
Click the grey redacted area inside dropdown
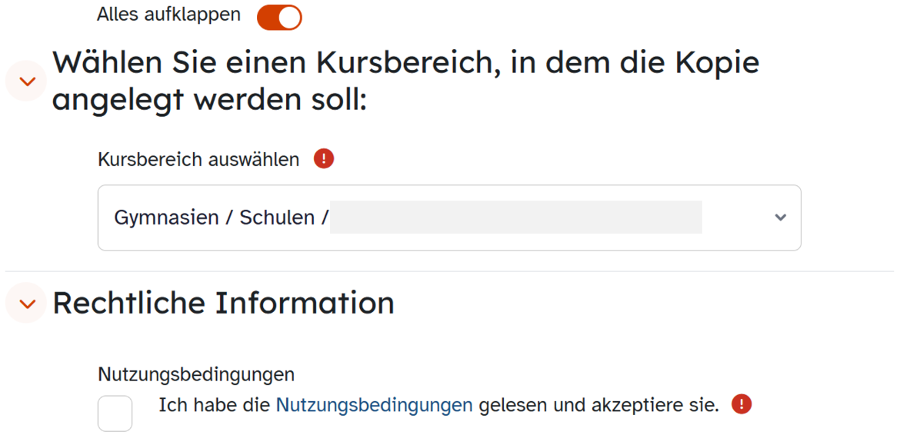515,217
